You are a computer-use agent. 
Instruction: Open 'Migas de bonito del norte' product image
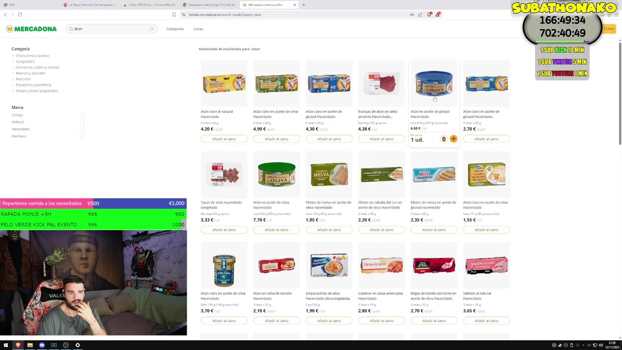coord(434,265)
